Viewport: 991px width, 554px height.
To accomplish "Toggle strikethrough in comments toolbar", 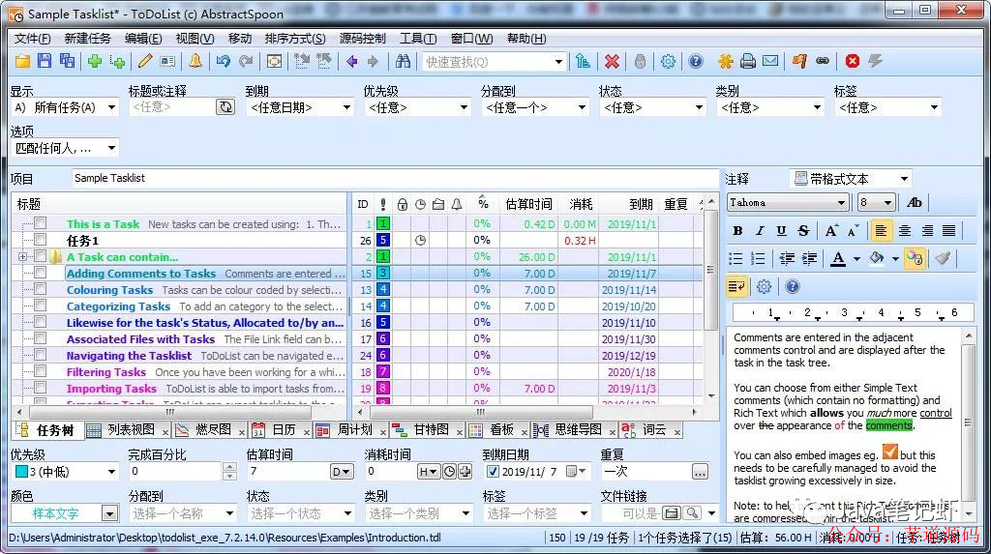I will 803,230.
